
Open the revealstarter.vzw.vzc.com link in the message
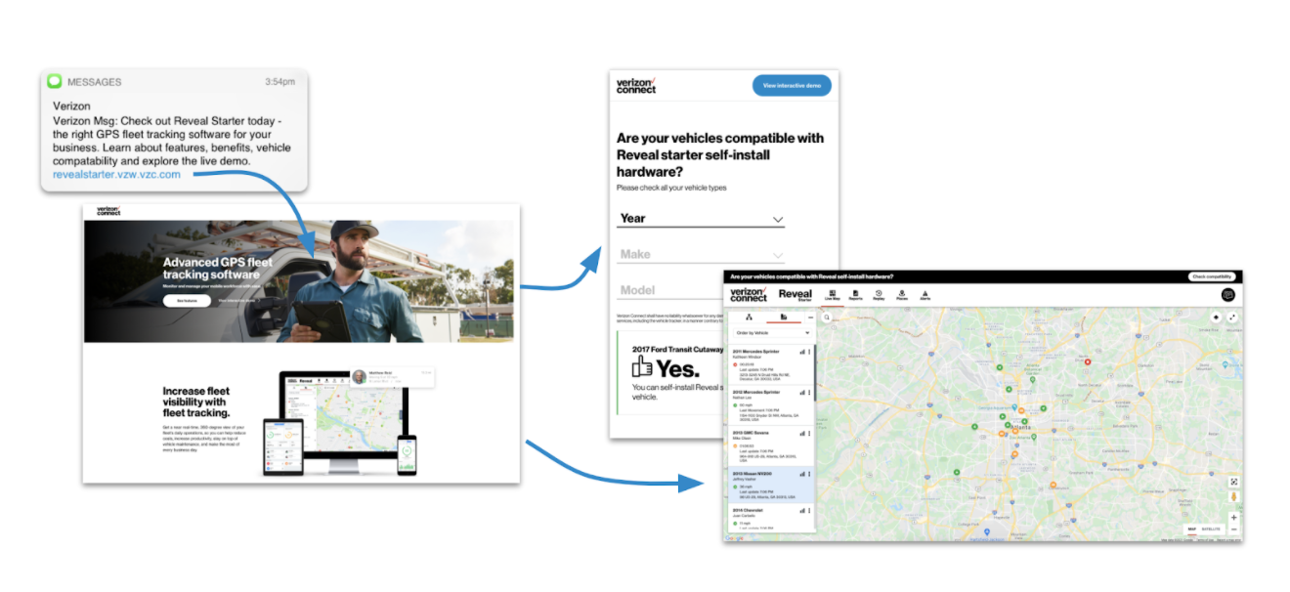tap(117, 174)
